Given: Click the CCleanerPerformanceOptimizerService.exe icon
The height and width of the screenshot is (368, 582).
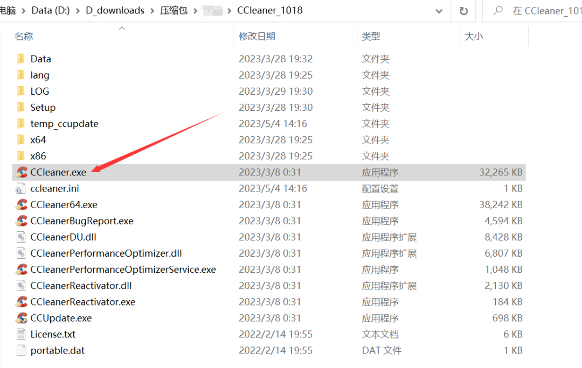Looking at the screenshot, I should tap(21, 270).
